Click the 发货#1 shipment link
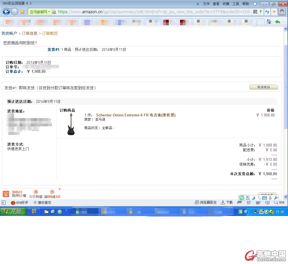 54,49
